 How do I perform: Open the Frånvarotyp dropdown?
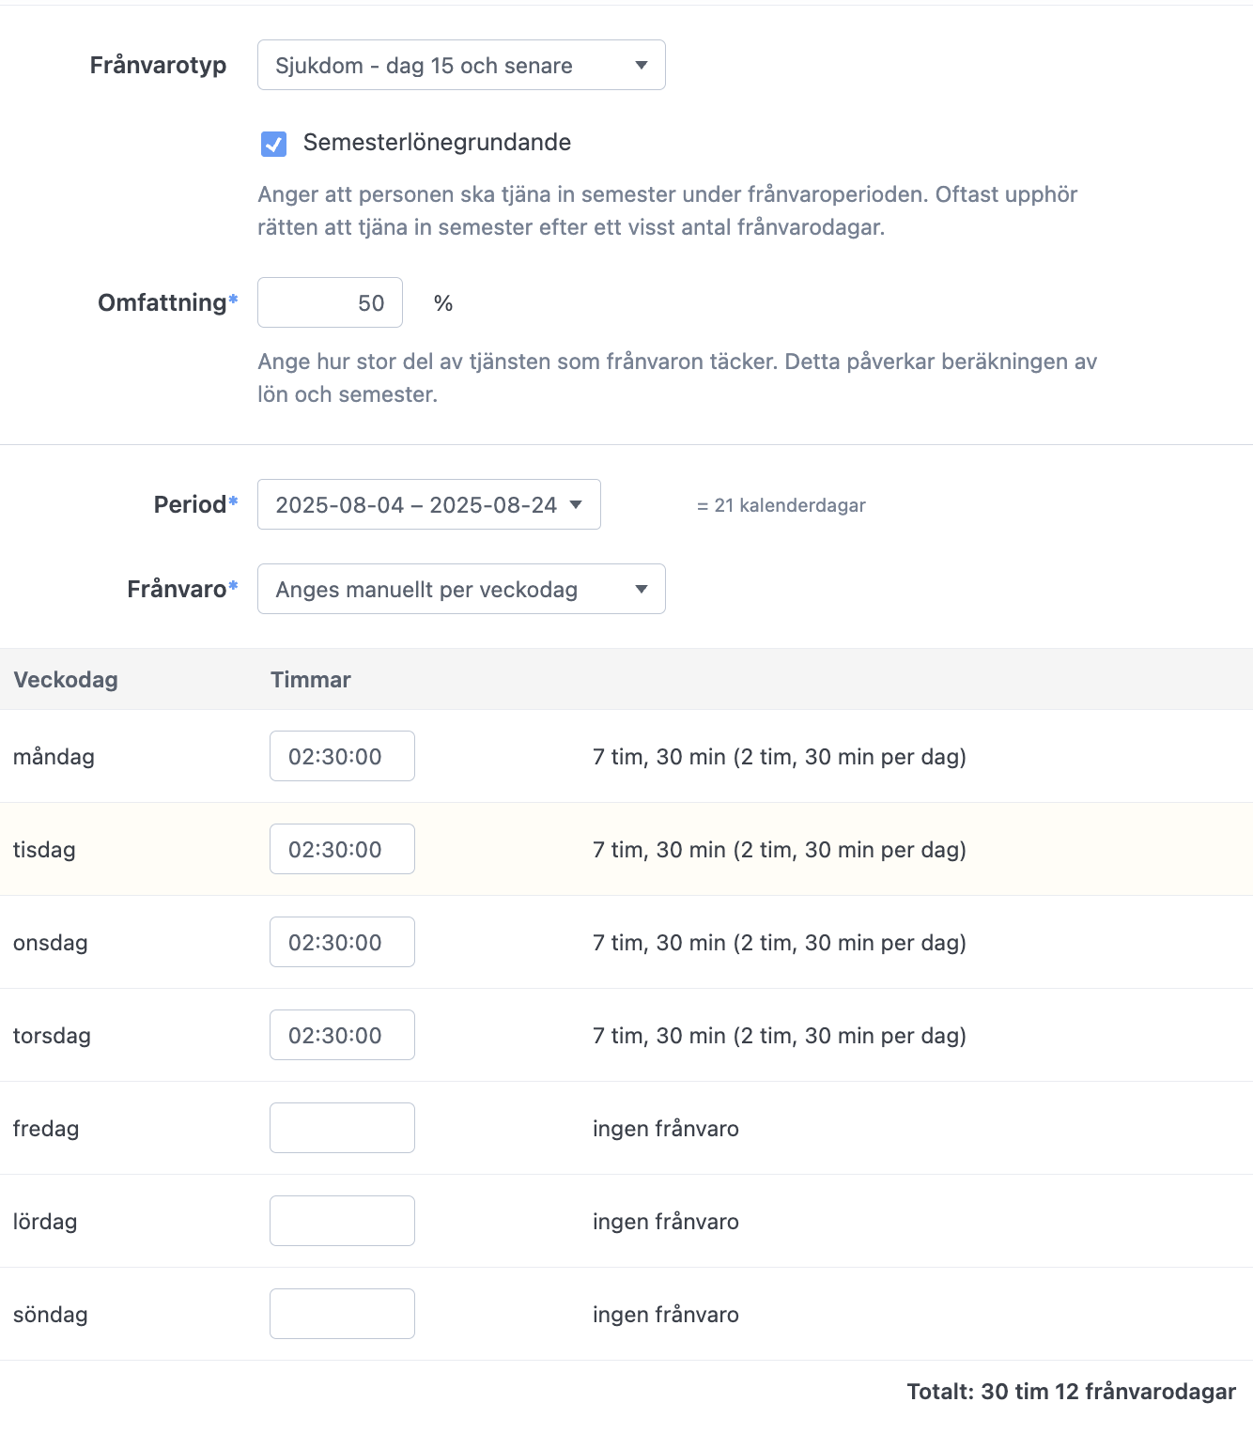461,65
